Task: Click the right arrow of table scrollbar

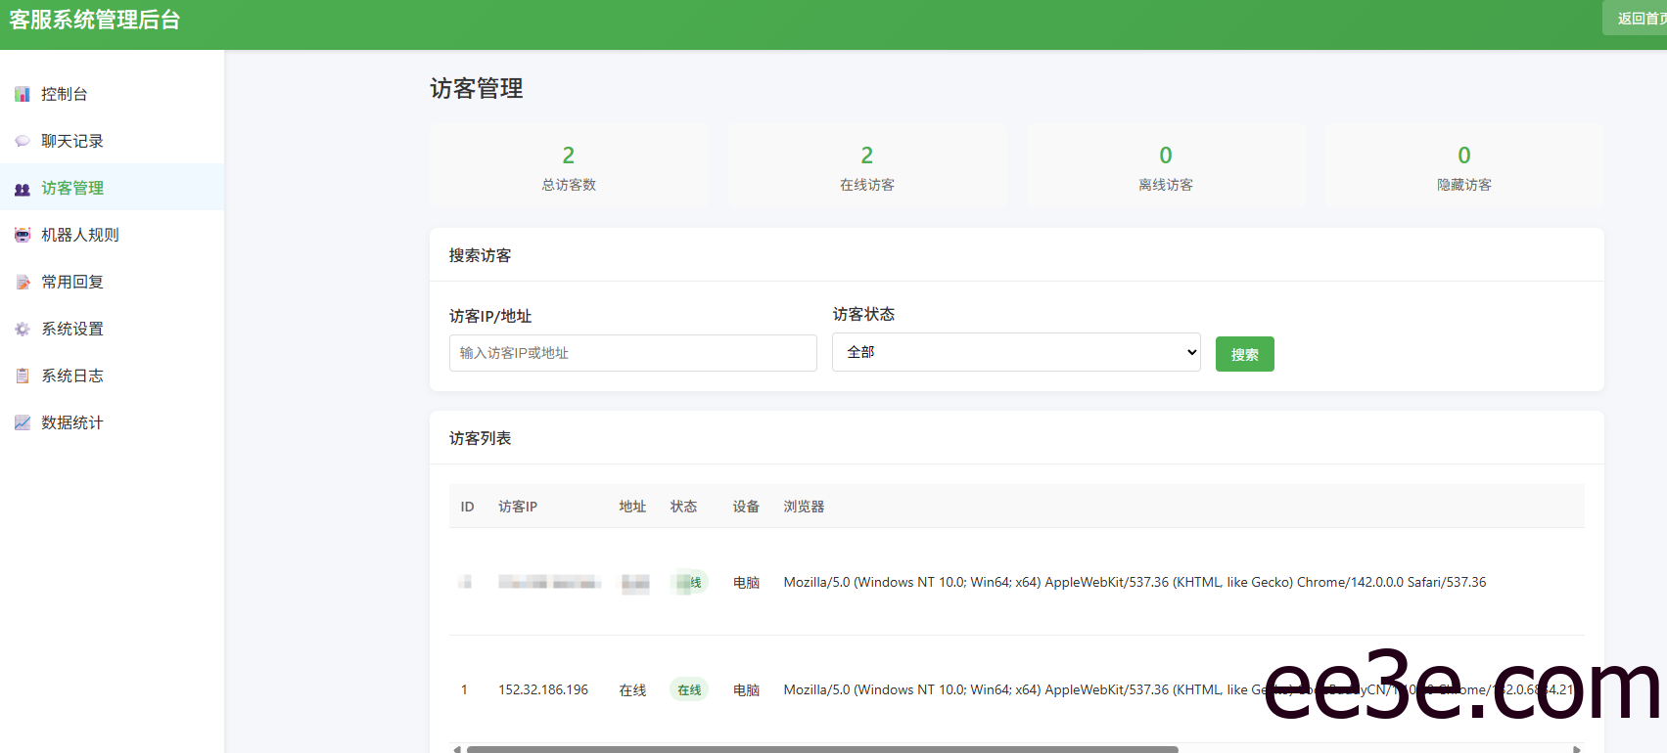Action: click(x=1576, y=749)
